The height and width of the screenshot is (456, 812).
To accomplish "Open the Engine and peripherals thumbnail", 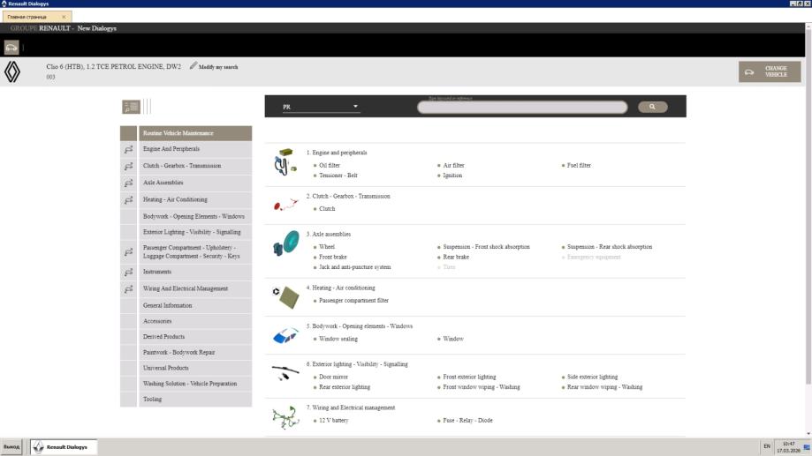I will [x=286, y=161].
